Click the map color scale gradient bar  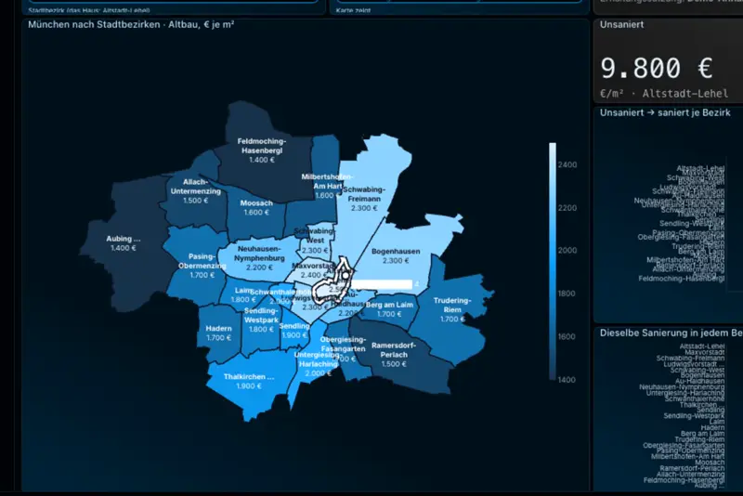click(553, 261)
